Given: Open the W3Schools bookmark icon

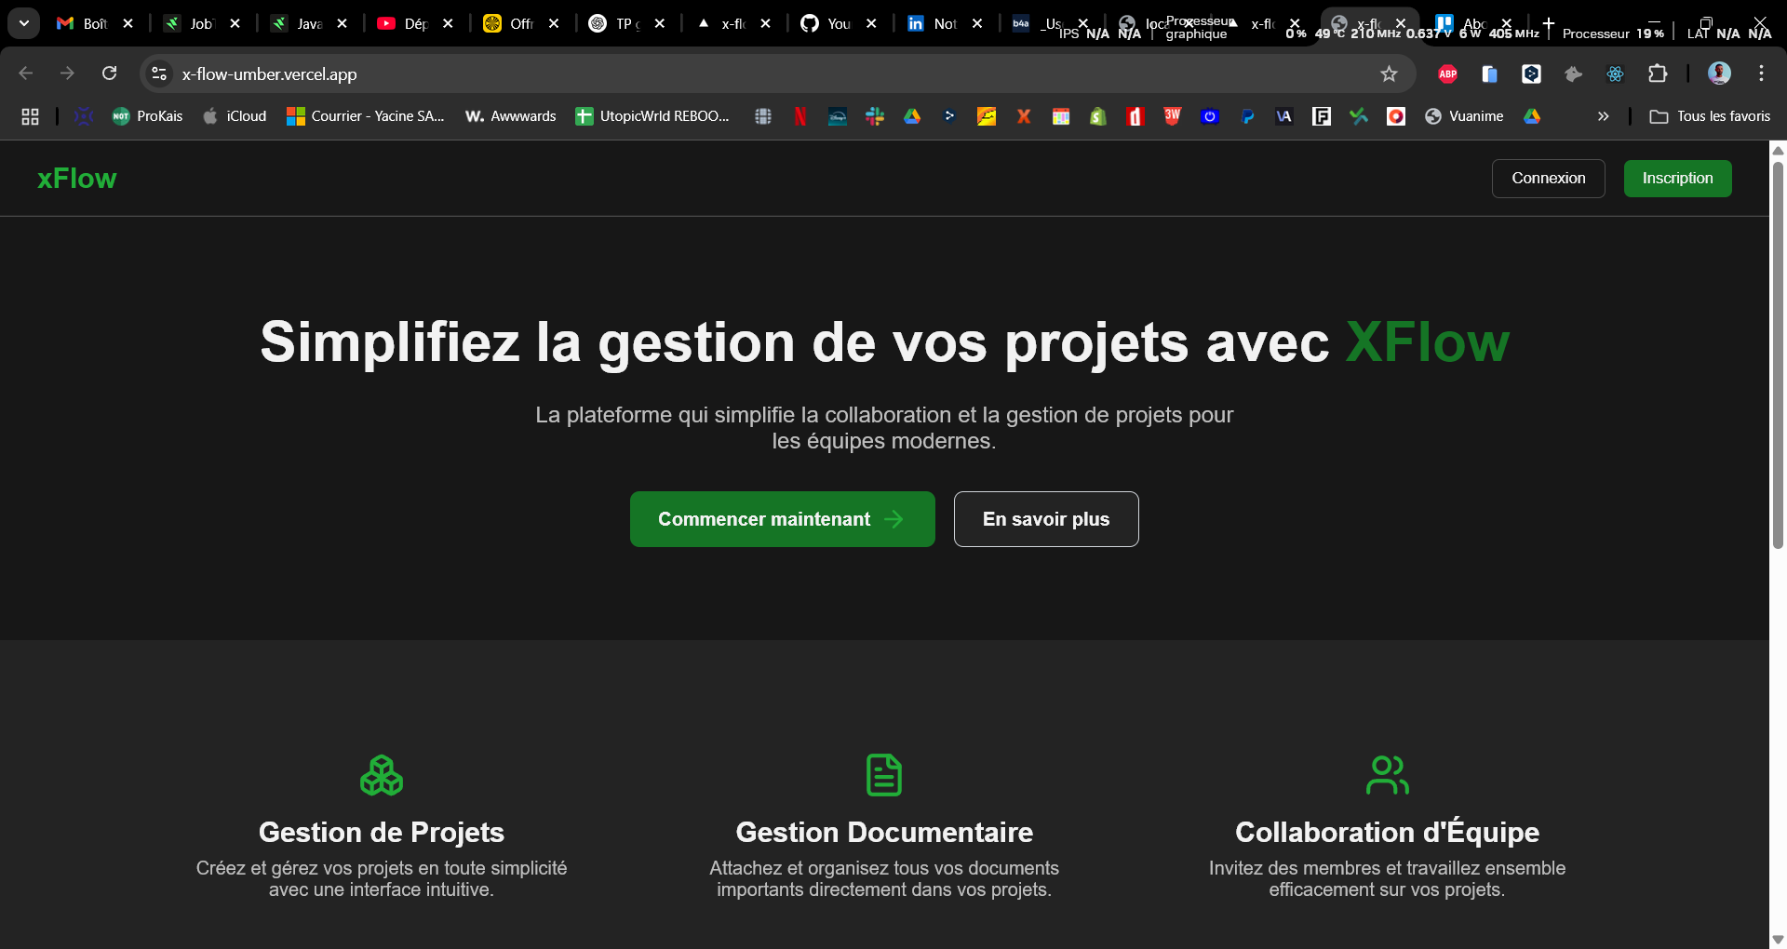Looking at the screenshot, I should (x=1173, y=116).
